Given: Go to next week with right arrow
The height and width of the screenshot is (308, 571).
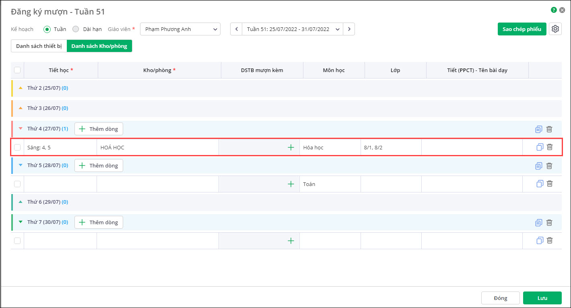Looking at the screenshot, I should (349, 29).
